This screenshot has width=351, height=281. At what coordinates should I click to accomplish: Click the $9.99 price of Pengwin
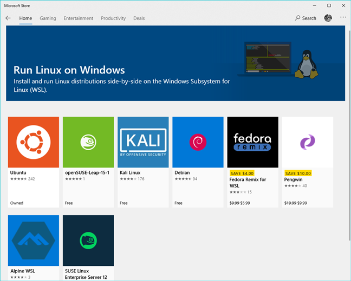point(302,203)
